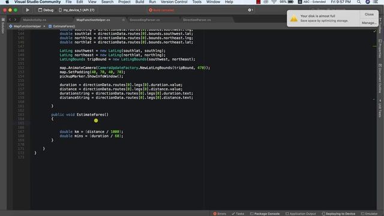Click the Build canceled status message
The height and width of the screenshot is (216, 384).
tap(164, 10)
